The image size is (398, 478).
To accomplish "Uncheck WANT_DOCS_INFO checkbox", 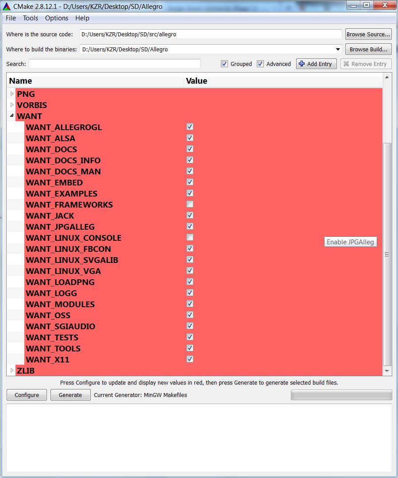I will 189,160.
